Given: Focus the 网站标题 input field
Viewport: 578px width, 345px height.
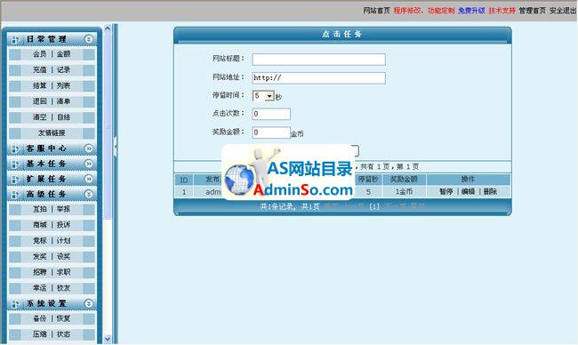Looking at the screenshot, I should (x=319, y=60).
